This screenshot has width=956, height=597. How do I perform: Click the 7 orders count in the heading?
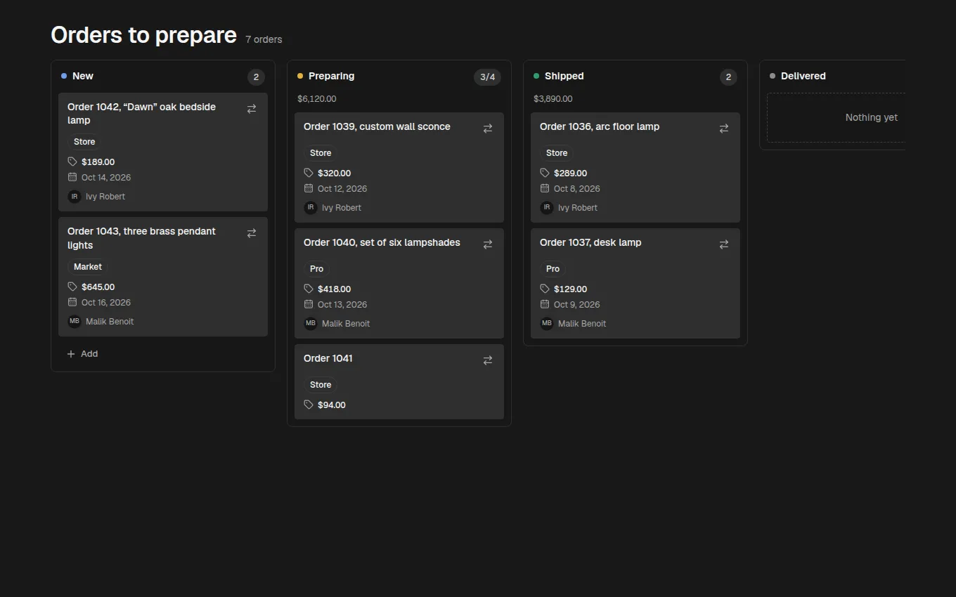click(x=264, y=39)
